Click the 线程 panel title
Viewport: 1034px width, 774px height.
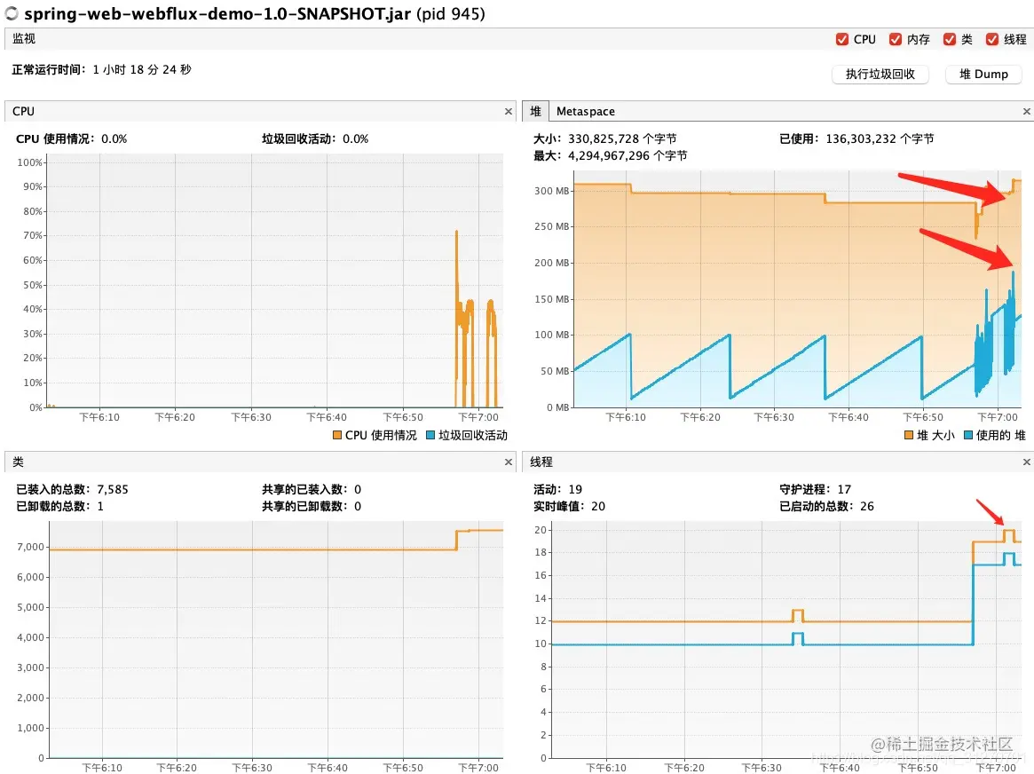click(x=541, y=462)
